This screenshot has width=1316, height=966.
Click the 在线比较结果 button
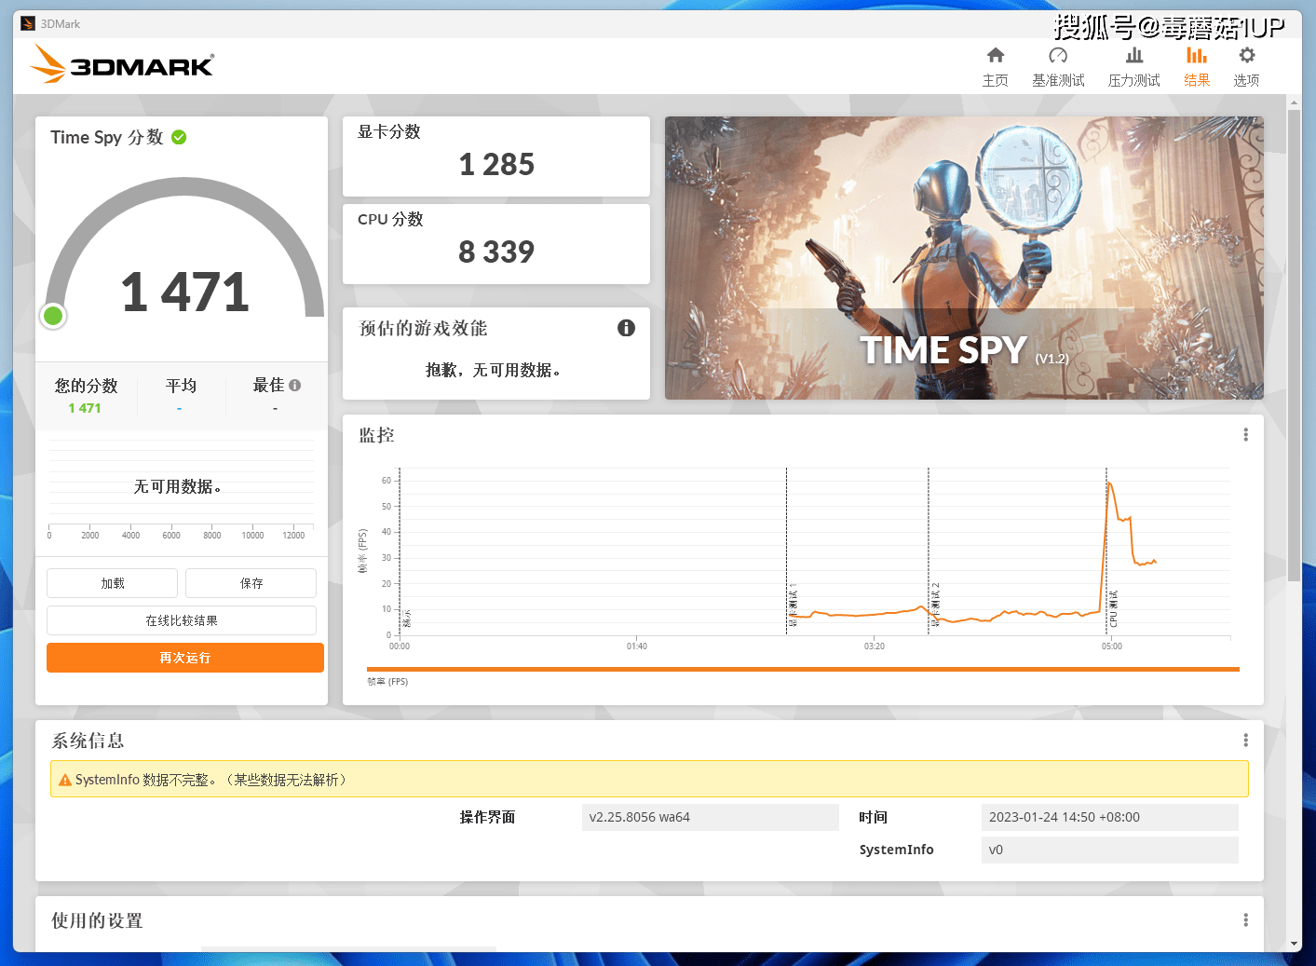pyautogui.click(x=182, y=620)
